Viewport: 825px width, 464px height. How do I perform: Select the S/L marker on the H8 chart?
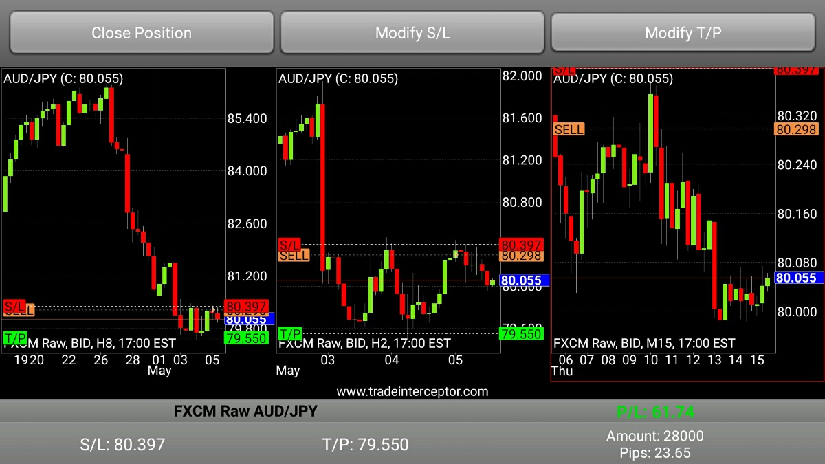[14, 306]
